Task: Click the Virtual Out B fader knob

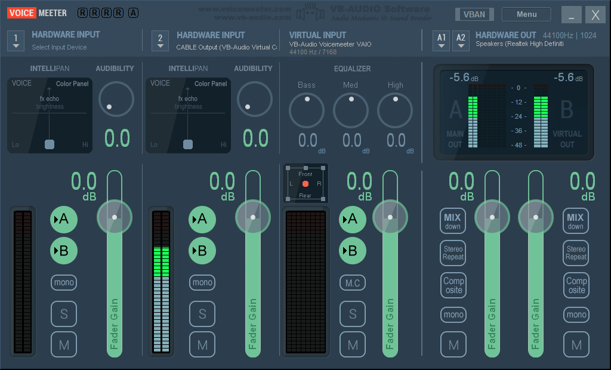Action: 536,217
